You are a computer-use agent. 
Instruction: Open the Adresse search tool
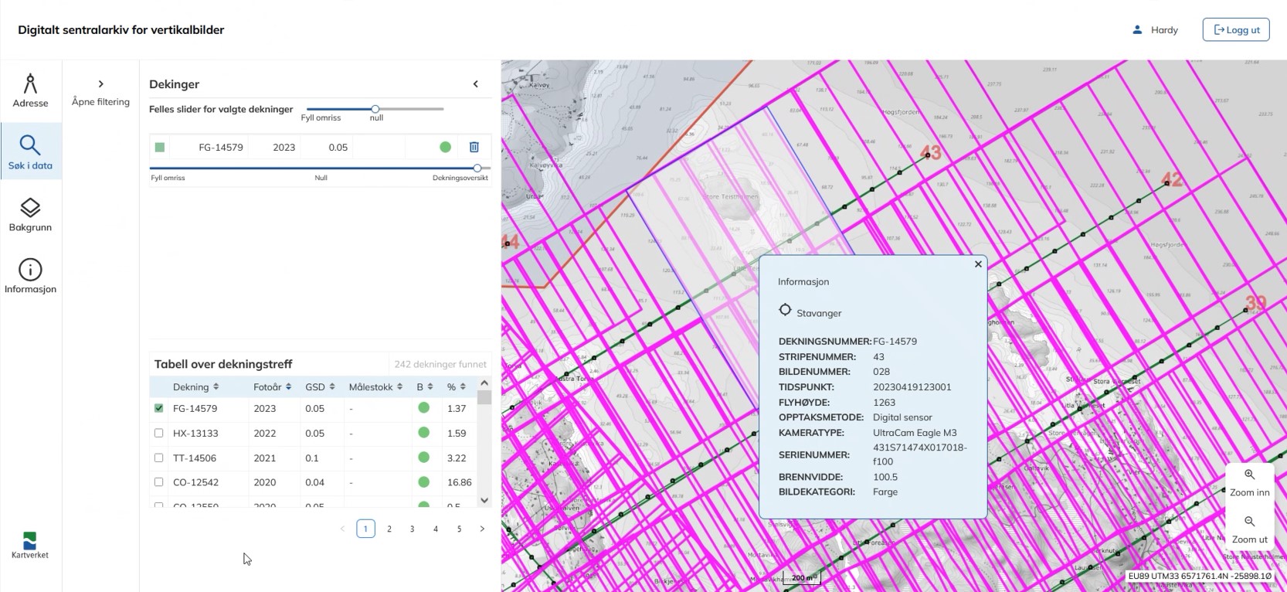pyautogui.click(x=30, y=90)
